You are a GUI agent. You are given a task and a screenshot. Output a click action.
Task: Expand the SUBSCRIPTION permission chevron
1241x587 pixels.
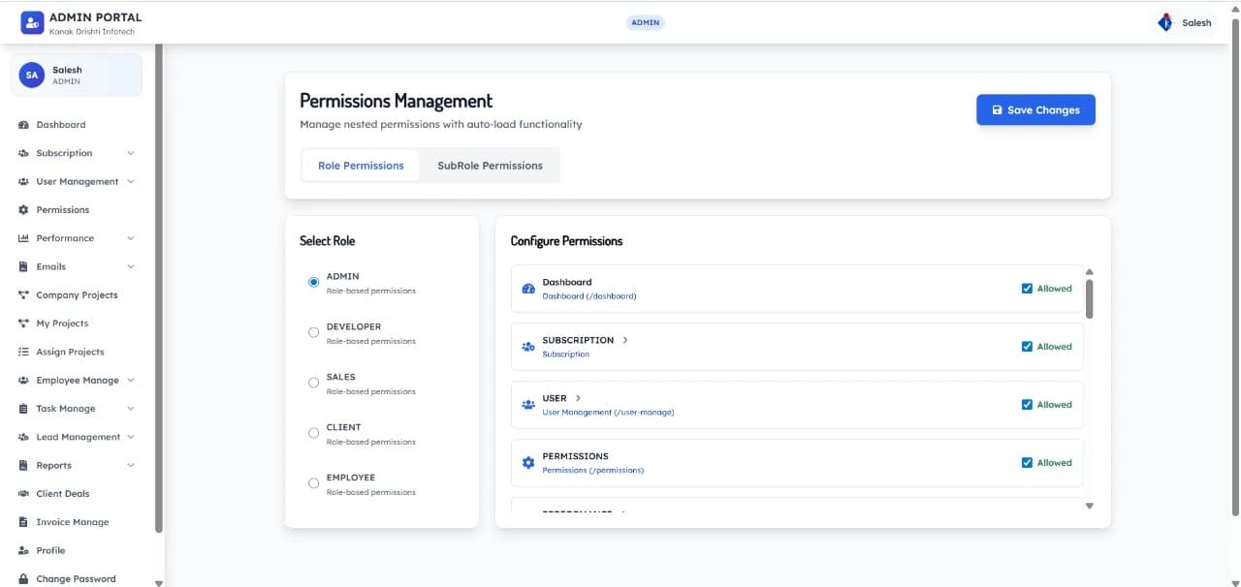pos(625,340)
